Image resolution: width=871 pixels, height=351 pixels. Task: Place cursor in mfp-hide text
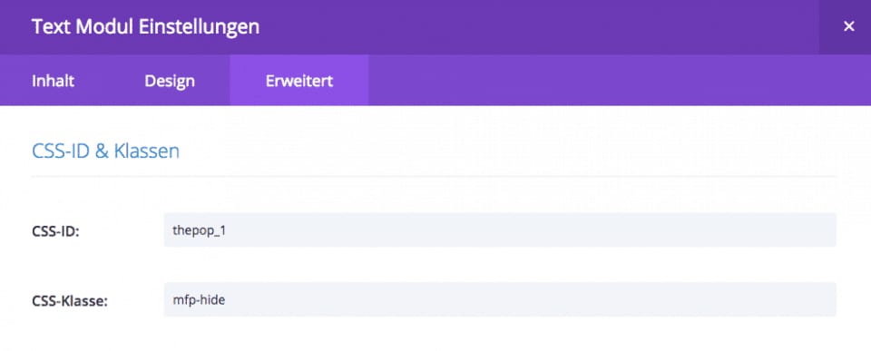pyautogui.click(x=199, y=300)
